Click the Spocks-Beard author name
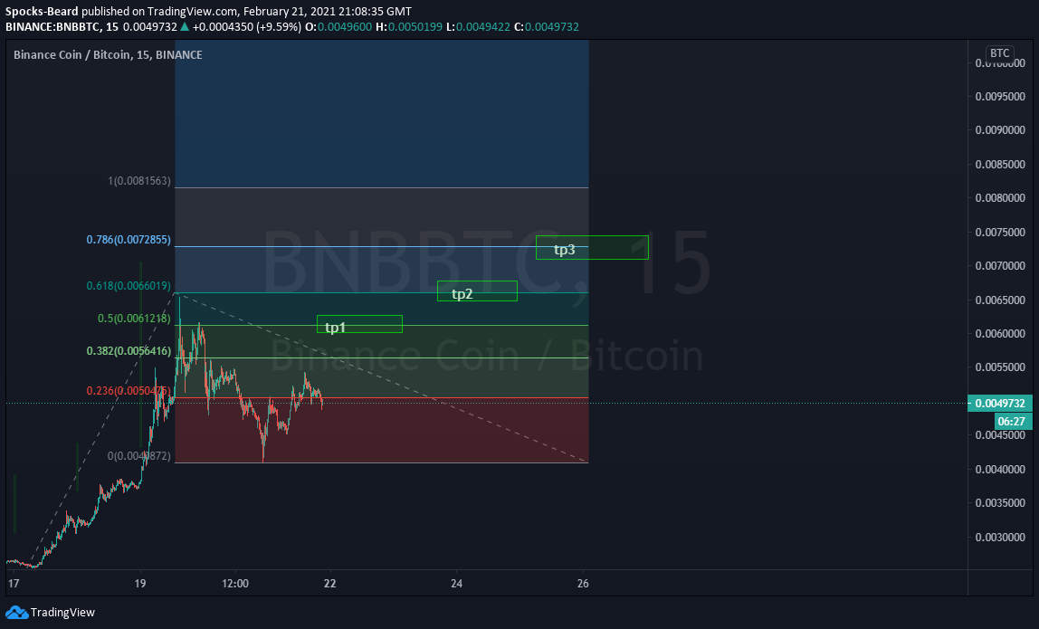The image size is (1039, 629). click(x=42, y=11)
